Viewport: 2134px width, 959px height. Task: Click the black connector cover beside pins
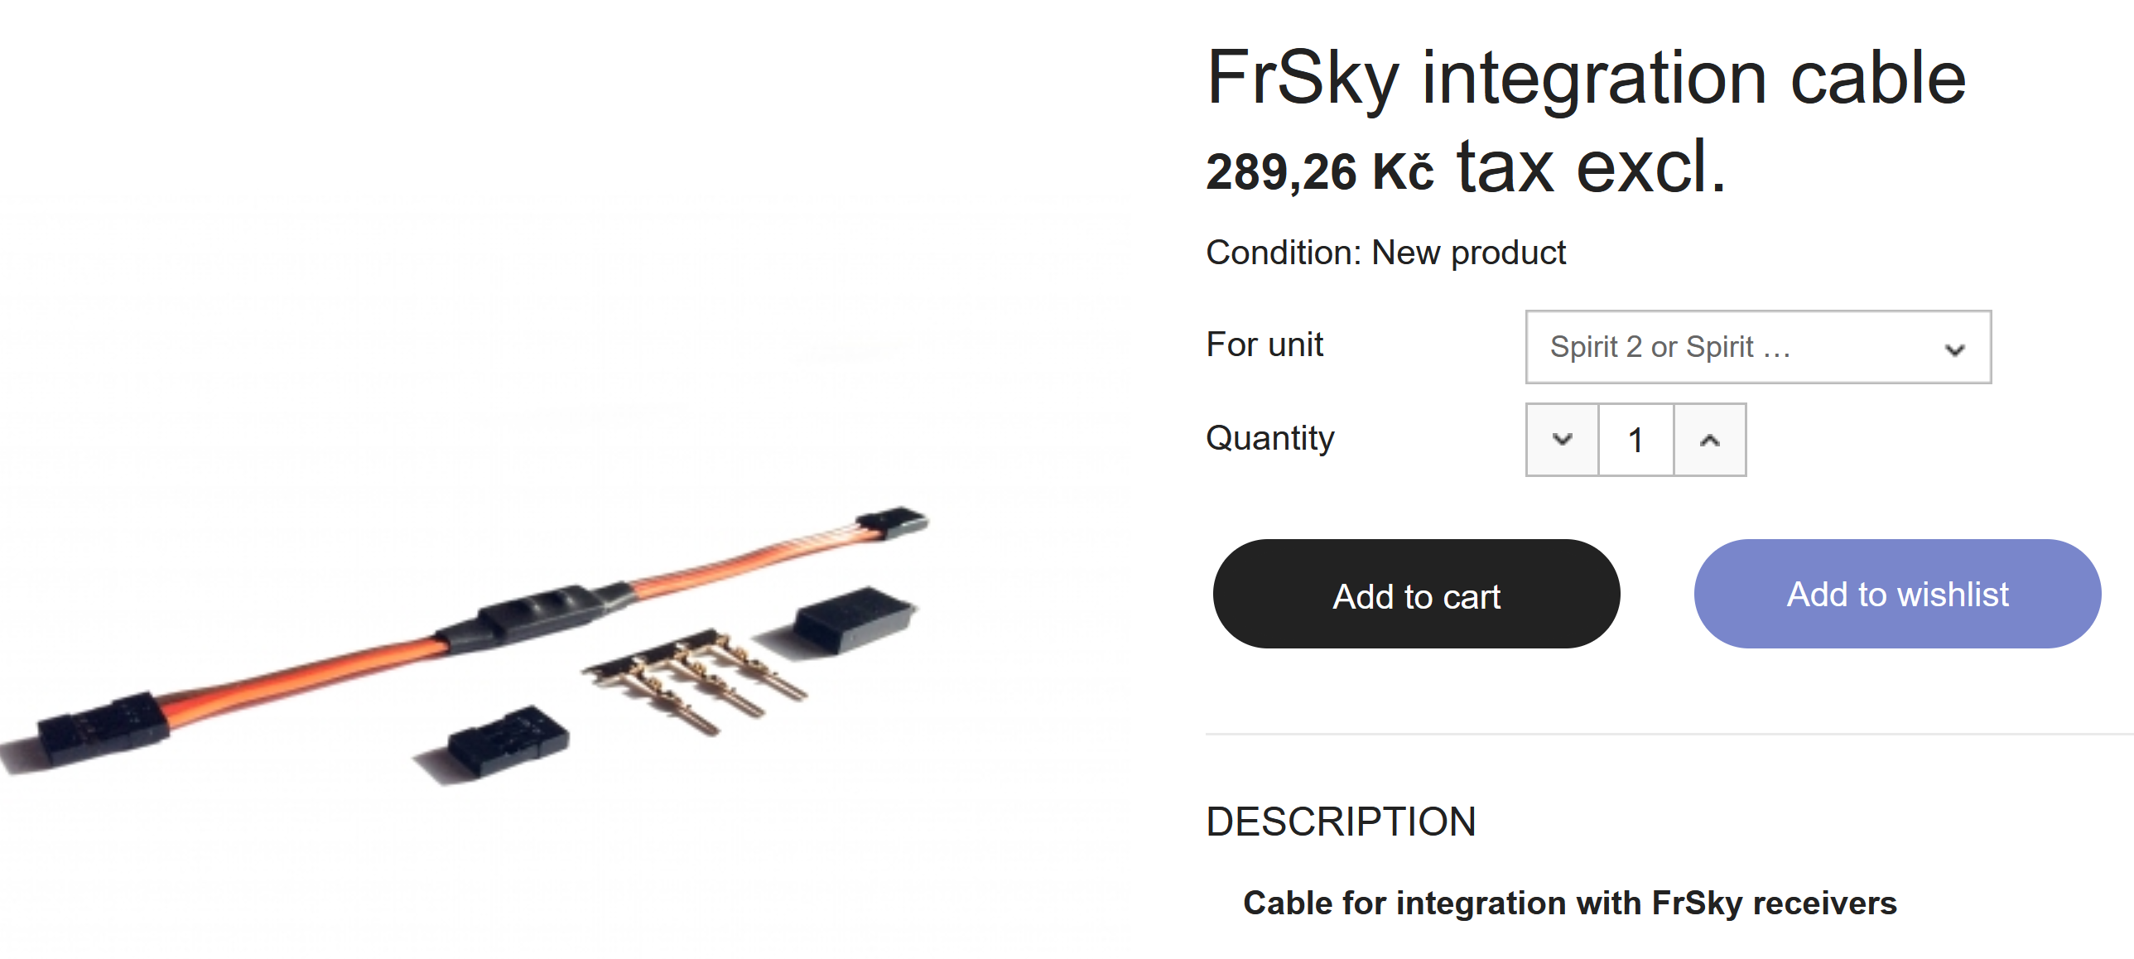[851, 619]
